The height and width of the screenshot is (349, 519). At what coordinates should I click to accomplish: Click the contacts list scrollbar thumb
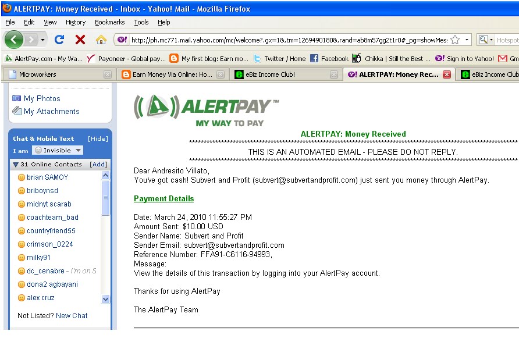(105, 198)
